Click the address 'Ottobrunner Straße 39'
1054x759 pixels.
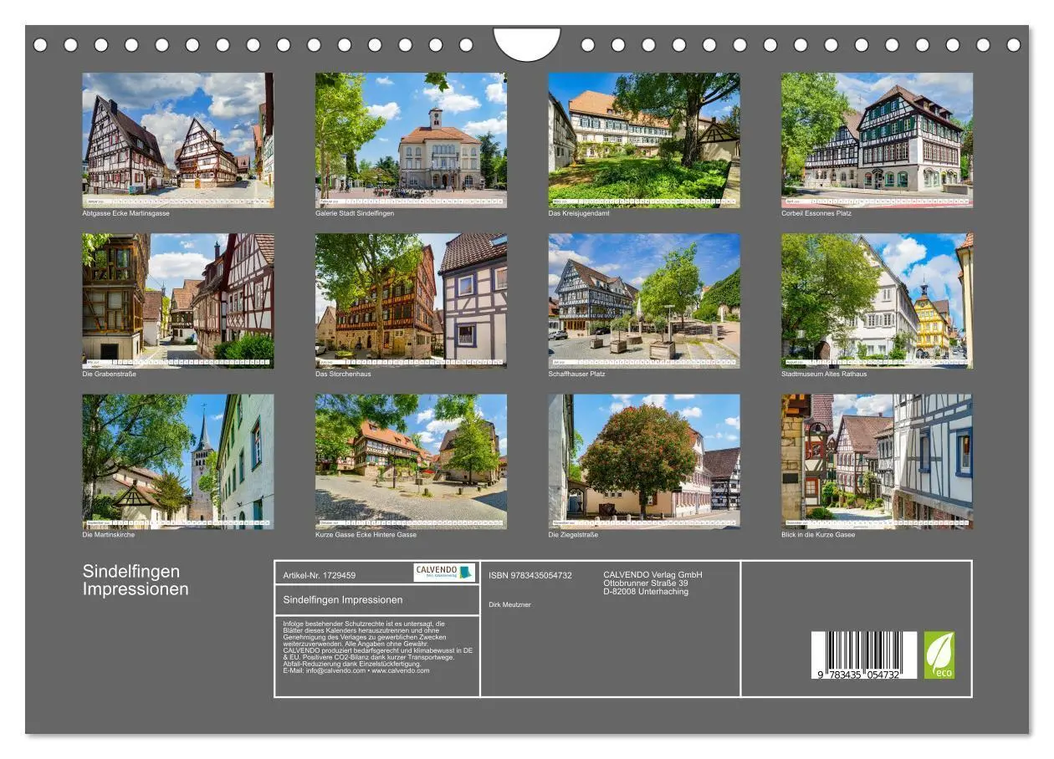coord(646,583)
